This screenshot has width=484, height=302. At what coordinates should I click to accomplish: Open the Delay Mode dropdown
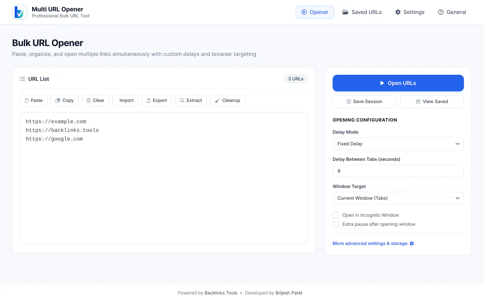click(x=398, y=144)
